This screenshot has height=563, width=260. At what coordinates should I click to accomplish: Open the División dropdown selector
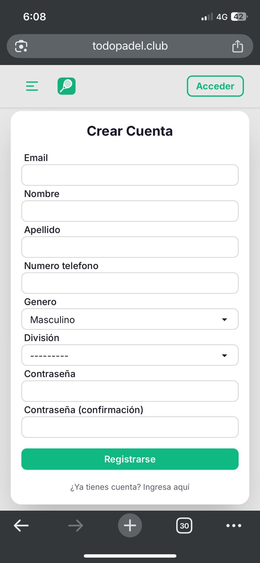click(130, 355)
